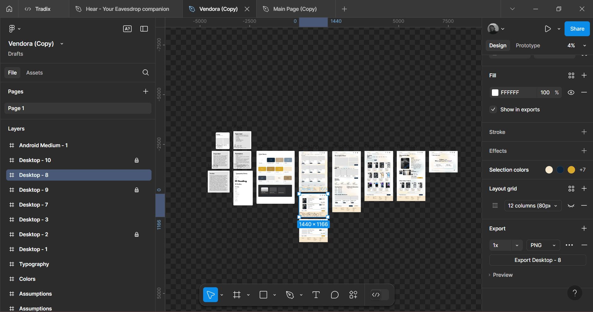Add another export setting
Screen dimensions: 593x312
pyautogui.click(x=584, y=229)
